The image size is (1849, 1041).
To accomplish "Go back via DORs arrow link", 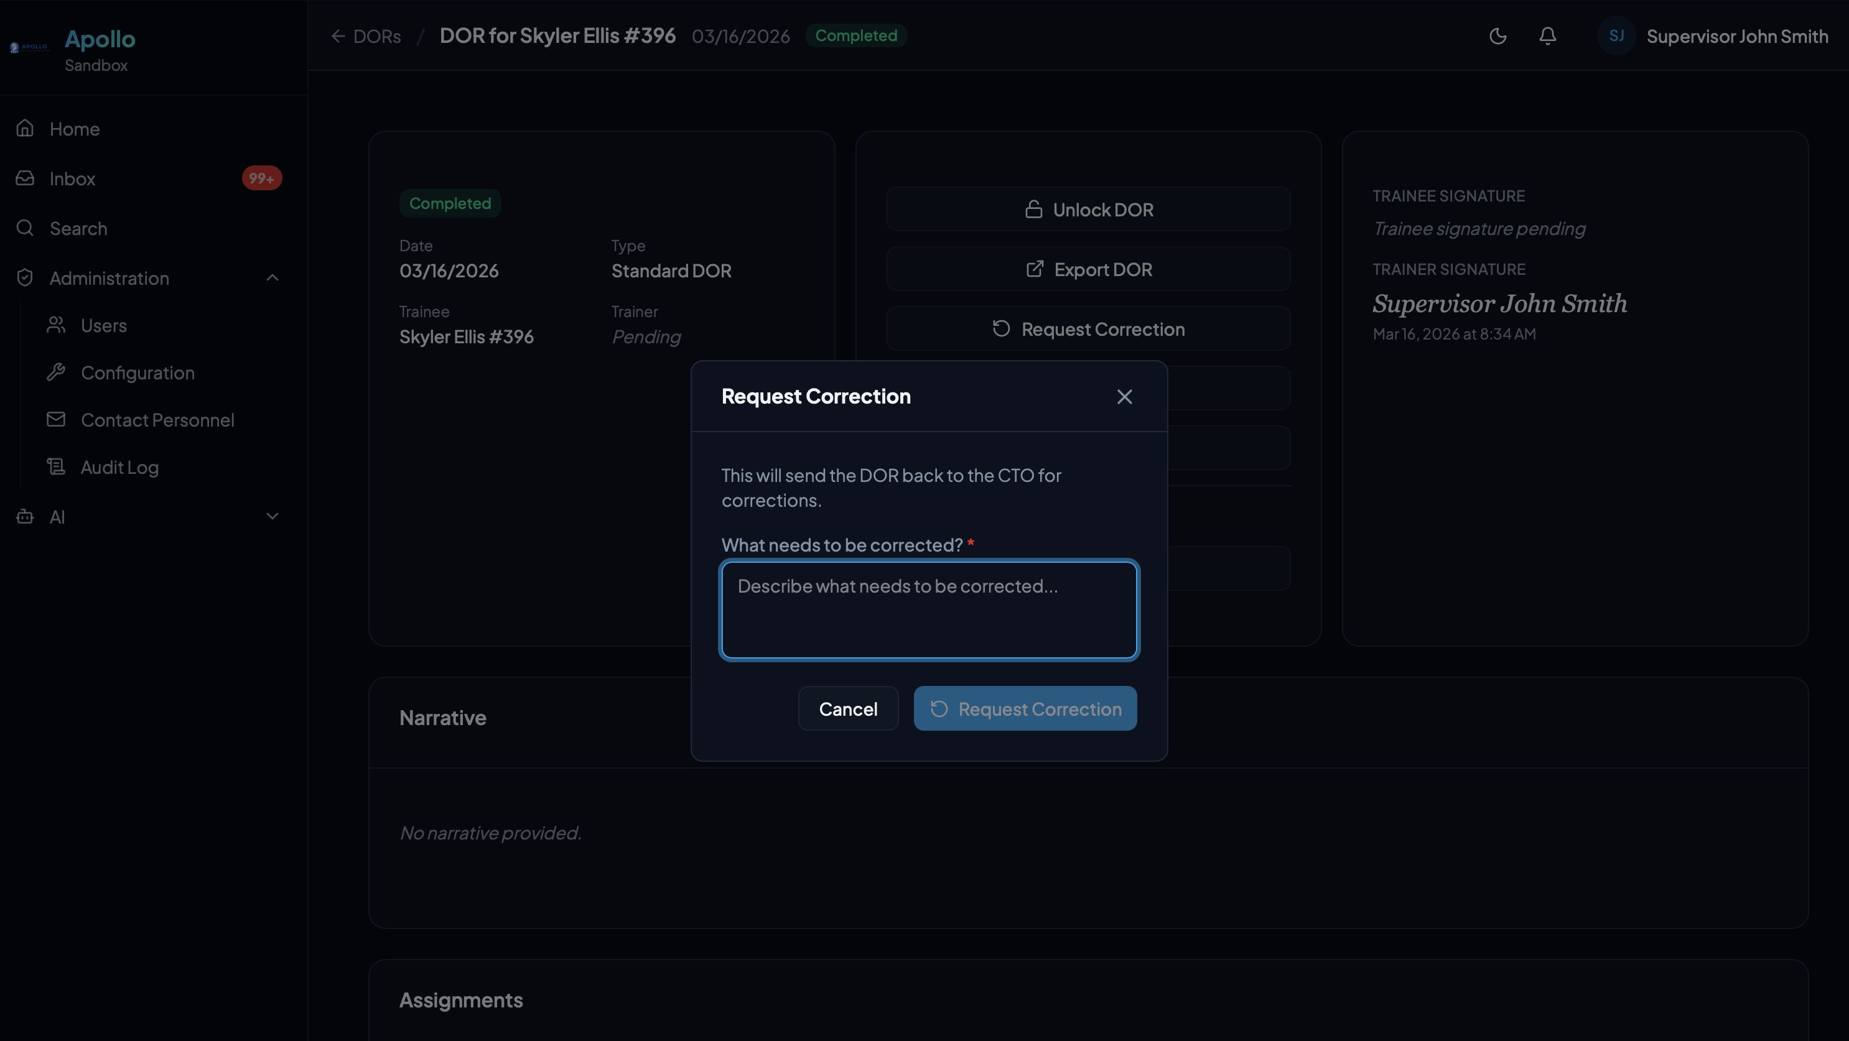I will coord(366,36).
